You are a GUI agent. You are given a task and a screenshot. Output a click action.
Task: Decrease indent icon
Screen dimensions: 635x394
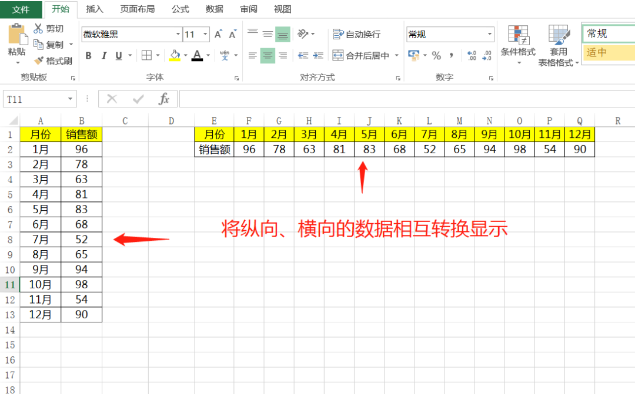pos(303,55)
